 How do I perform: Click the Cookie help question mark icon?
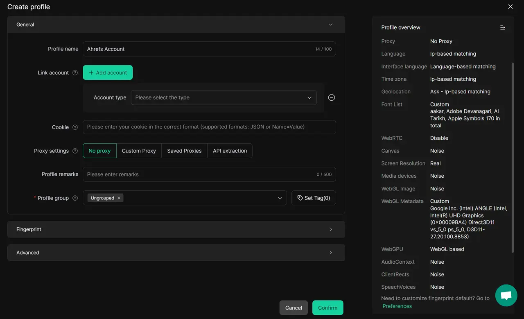(75, 127)
